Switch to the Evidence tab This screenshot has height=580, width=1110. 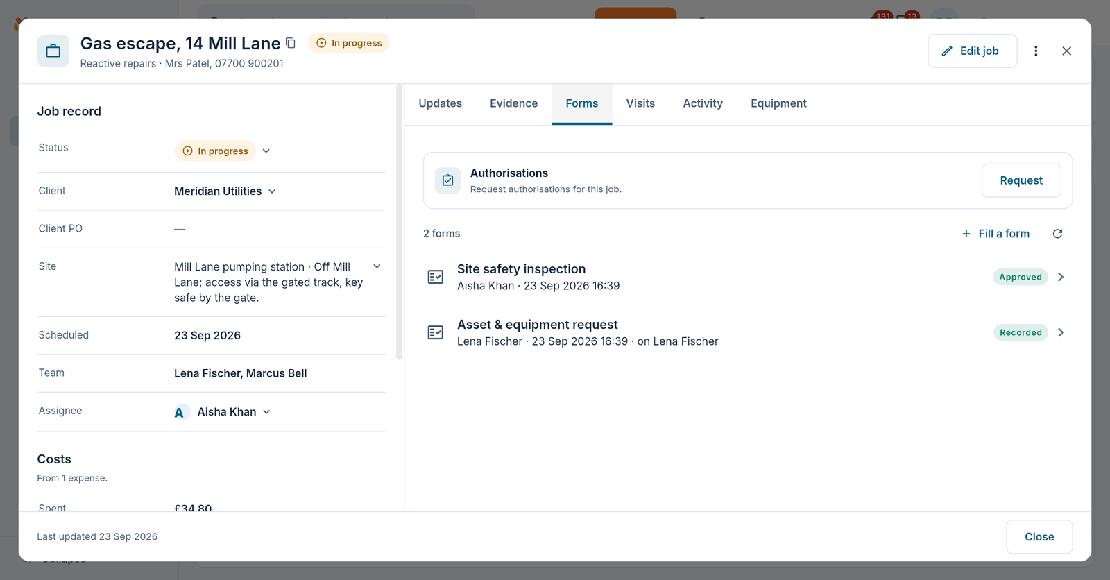[514, 103]
